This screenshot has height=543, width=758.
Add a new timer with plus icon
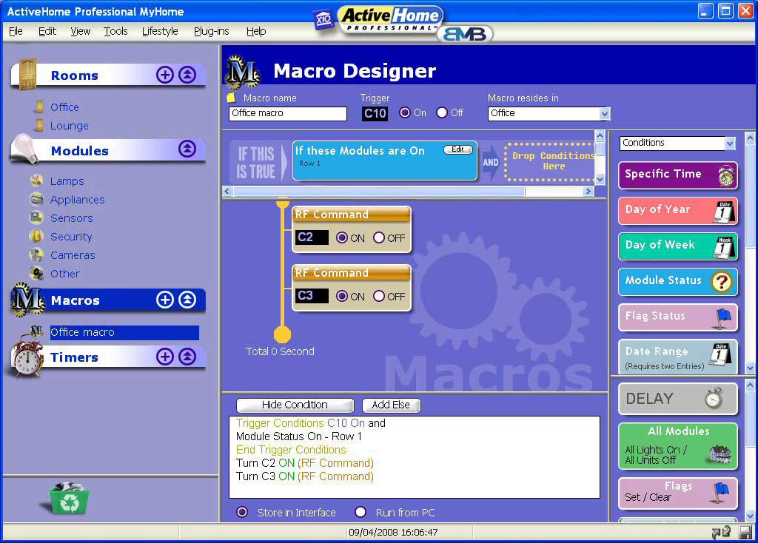click(x=164, y=357)
